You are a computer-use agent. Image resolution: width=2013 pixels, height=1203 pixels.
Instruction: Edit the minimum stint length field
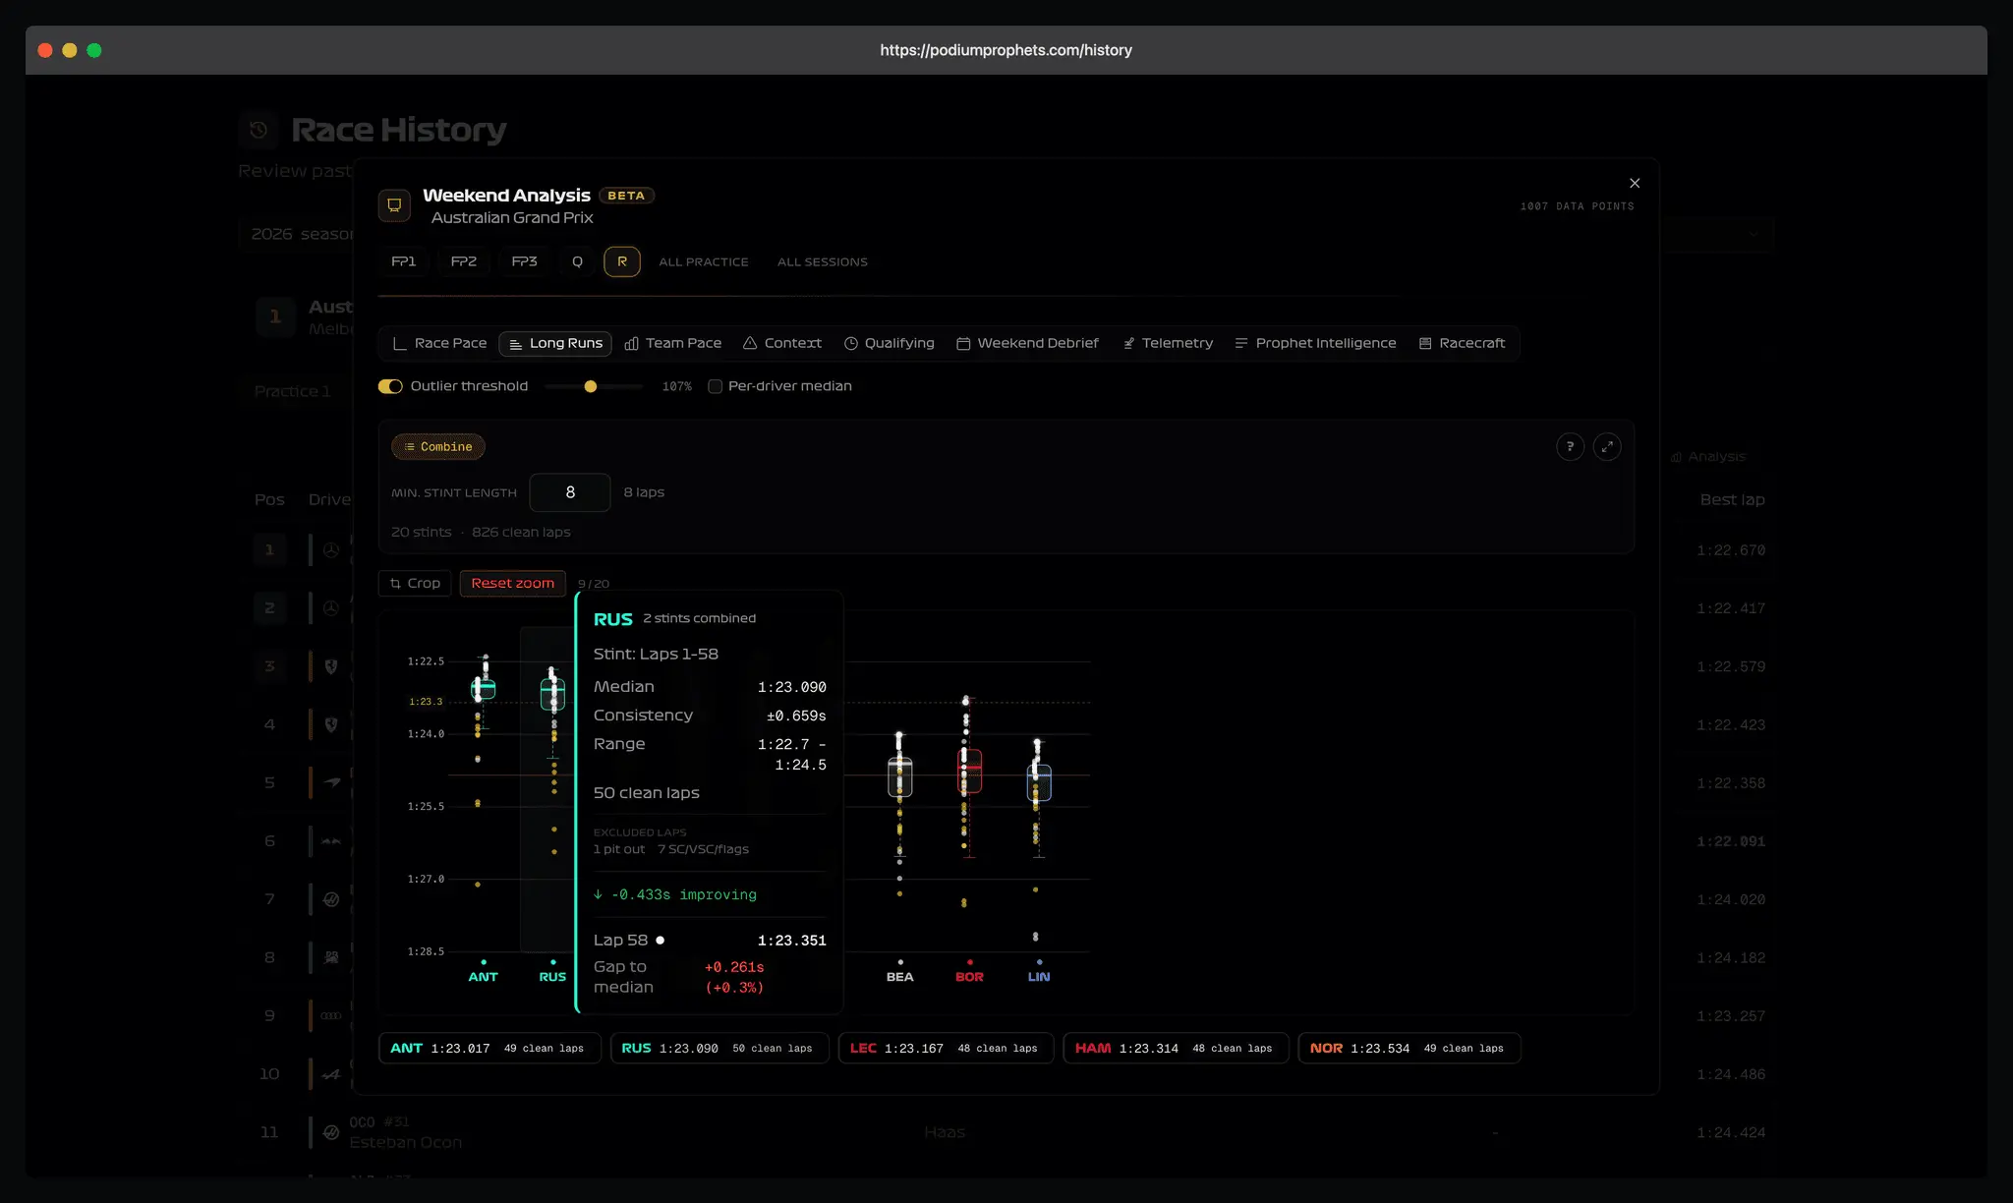click(570, 492)
